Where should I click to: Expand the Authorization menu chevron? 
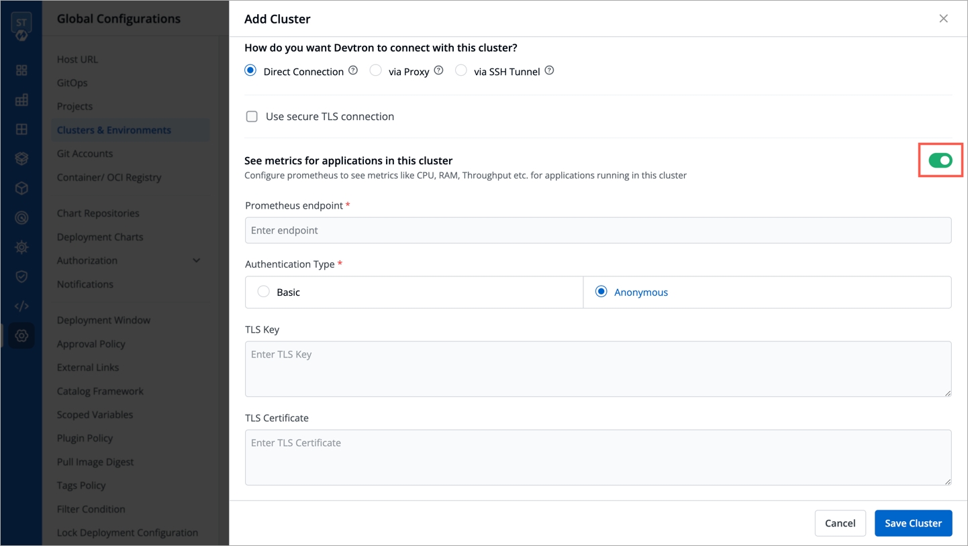197,260
